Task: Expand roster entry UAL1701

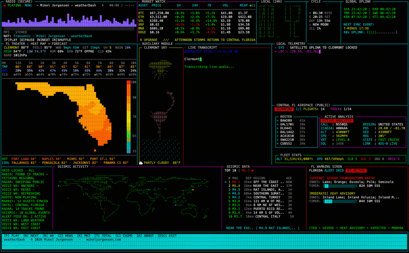Action: [x=291, y=124]
